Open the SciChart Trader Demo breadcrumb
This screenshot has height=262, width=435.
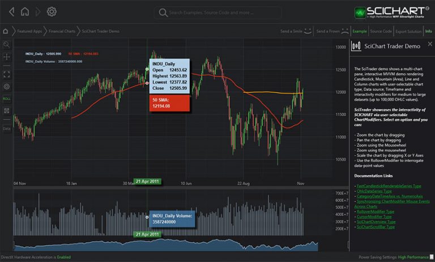[101, 31]
